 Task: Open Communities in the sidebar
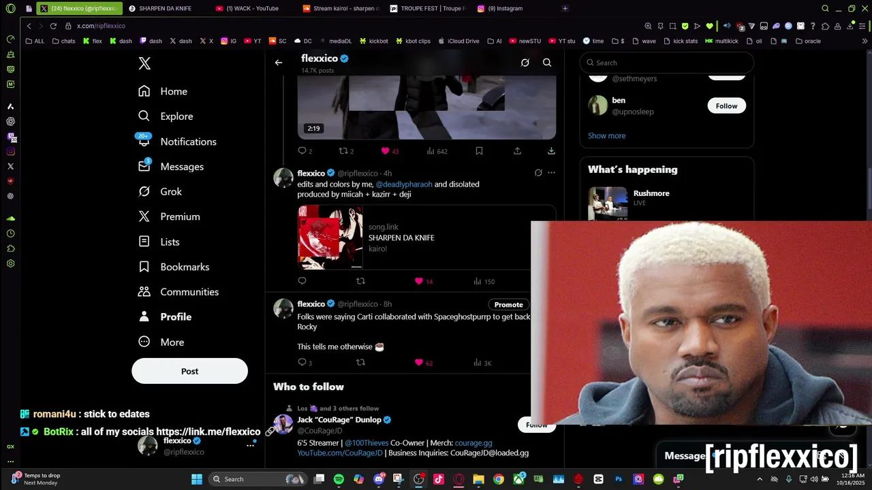point(178,292)
